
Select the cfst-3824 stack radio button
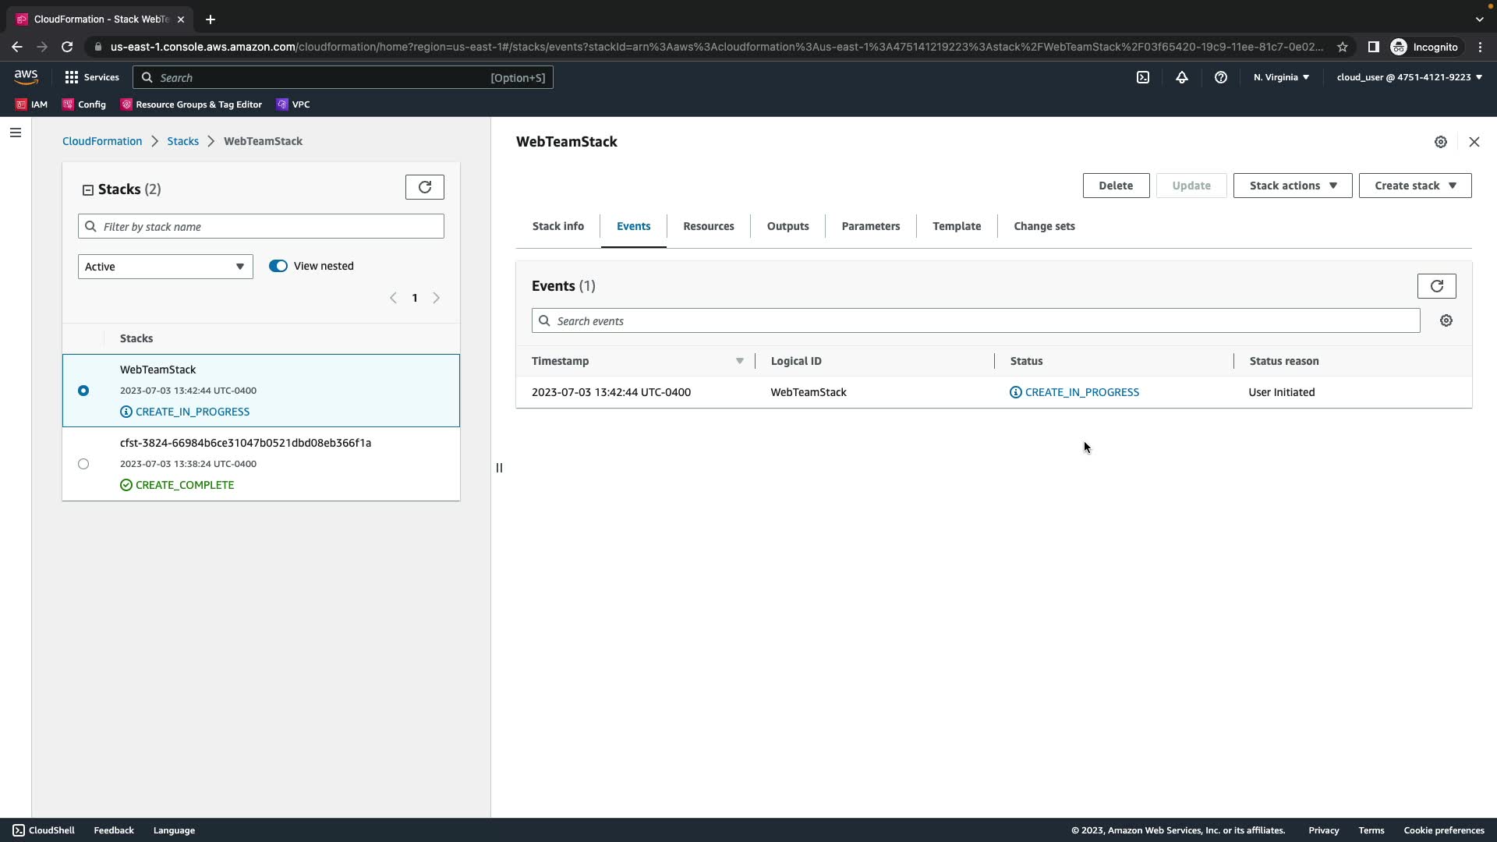tap(83, 464)
